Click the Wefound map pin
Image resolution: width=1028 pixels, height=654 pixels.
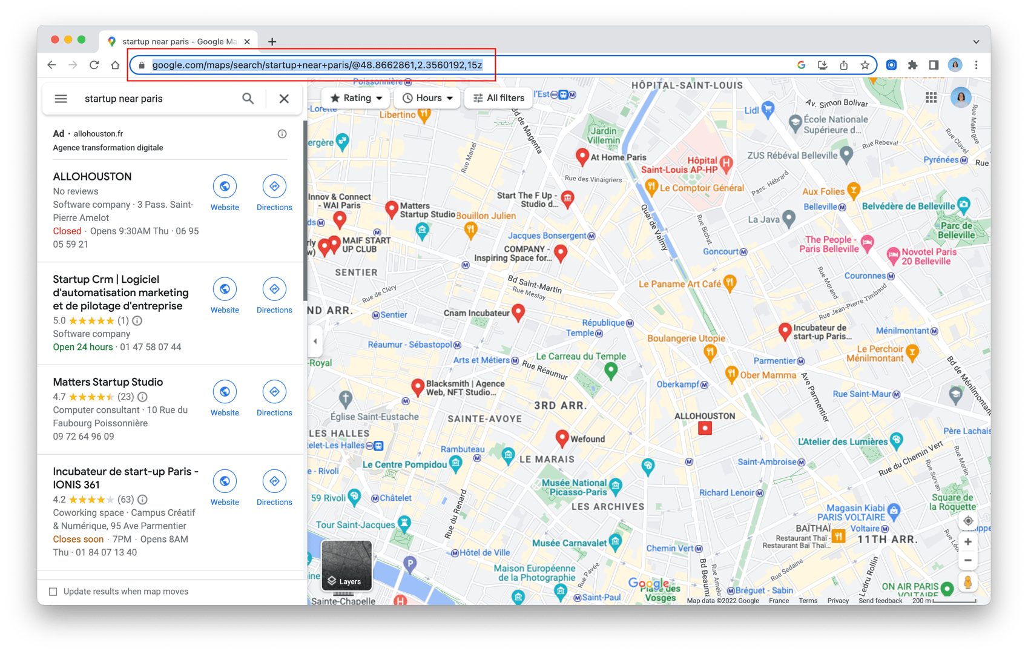tap(562, 438)
